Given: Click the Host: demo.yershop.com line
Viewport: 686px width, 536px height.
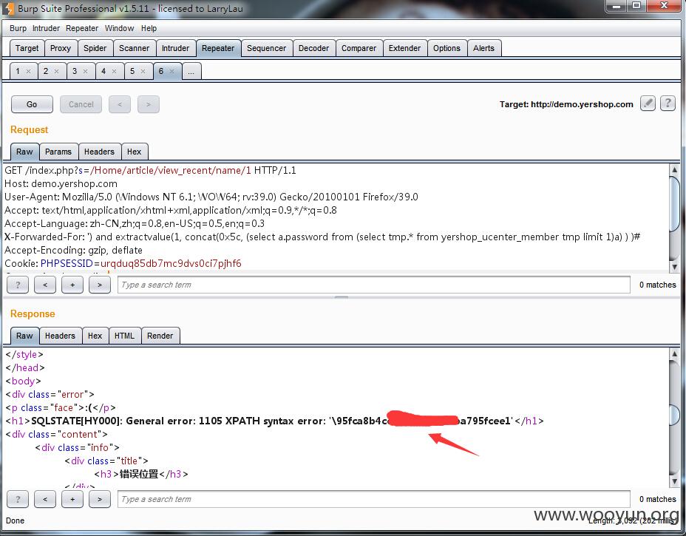Looking at the screenshot, I should 61,184.
